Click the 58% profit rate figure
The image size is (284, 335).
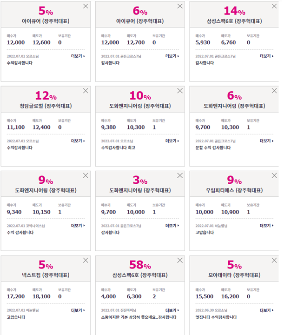tap(140, 265)
